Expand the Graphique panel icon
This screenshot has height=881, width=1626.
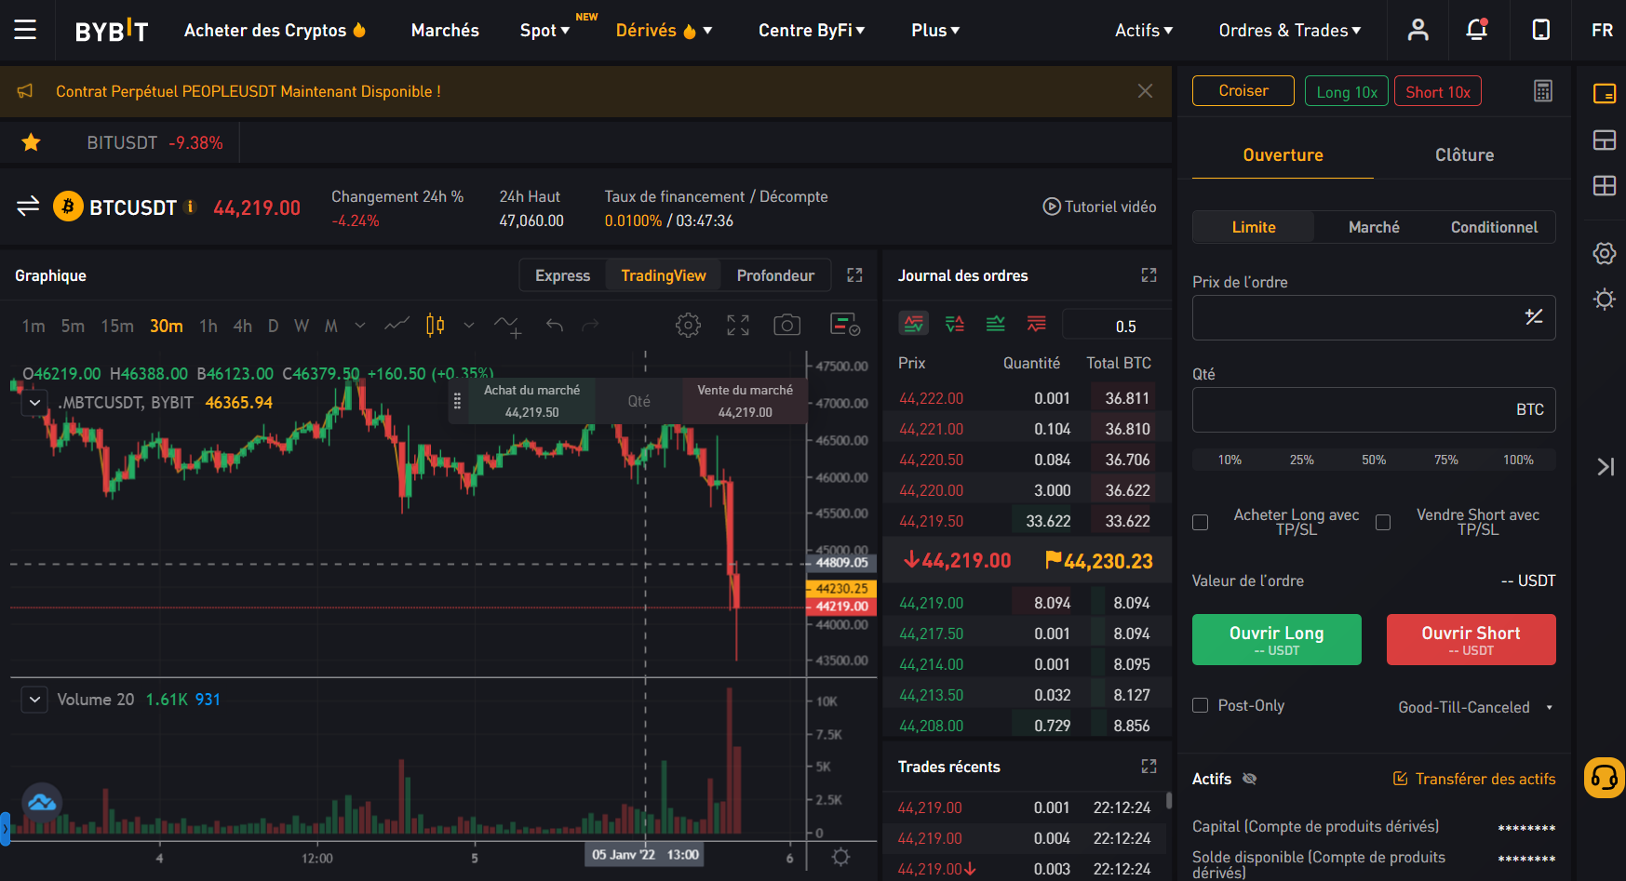coord(854,275)
